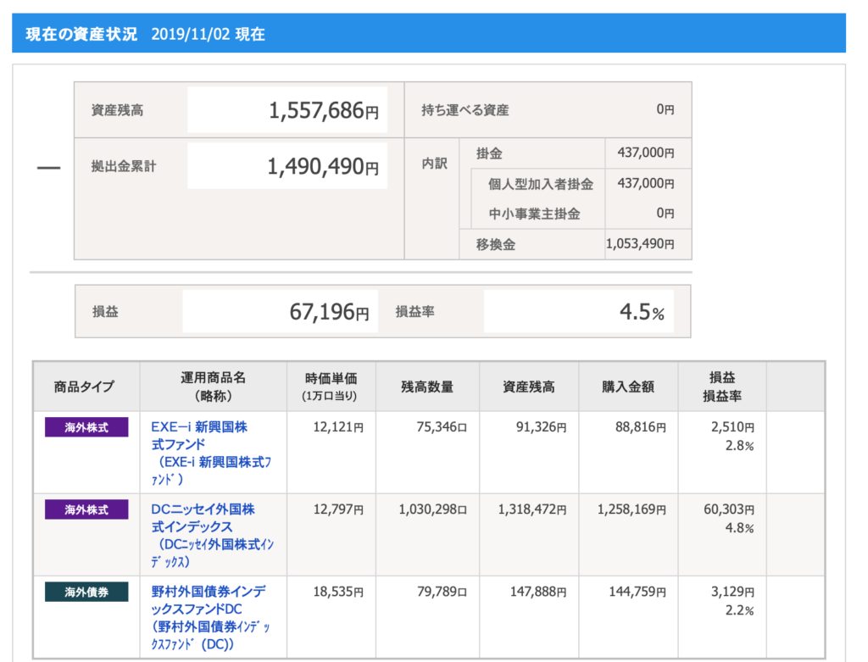Select the cumulative contribution 1,490,490円
This screenshot has width=868, height=662.
[x=323, y=167]
